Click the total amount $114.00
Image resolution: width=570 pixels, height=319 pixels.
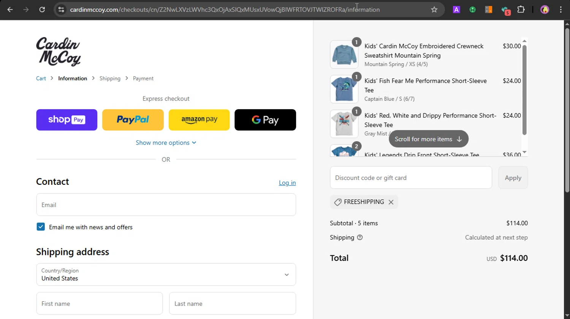tap(514, 258)
